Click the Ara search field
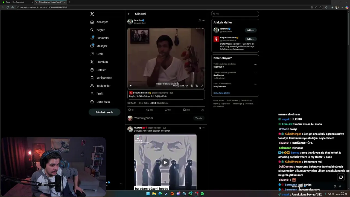 [x=235, y=14]
